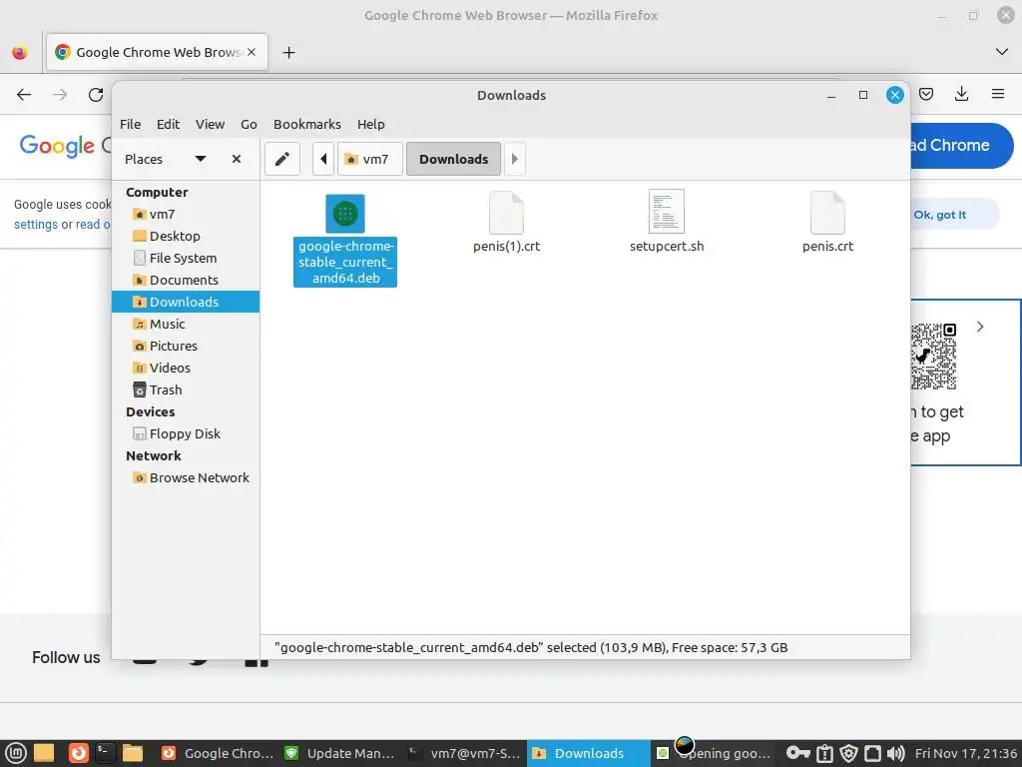The image size is (1022, 767).
Task: Open Documents in the sidebar
Action: [186, 280]
